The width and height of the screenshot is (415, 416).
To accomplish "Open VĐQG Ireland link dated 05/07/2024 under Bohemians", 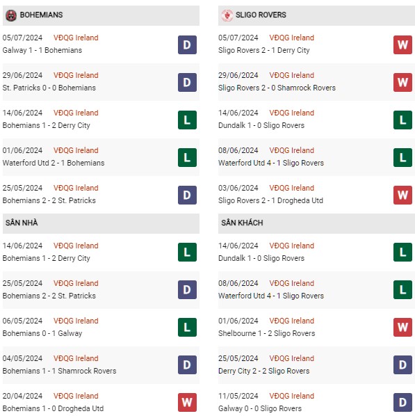I will 76,38.
